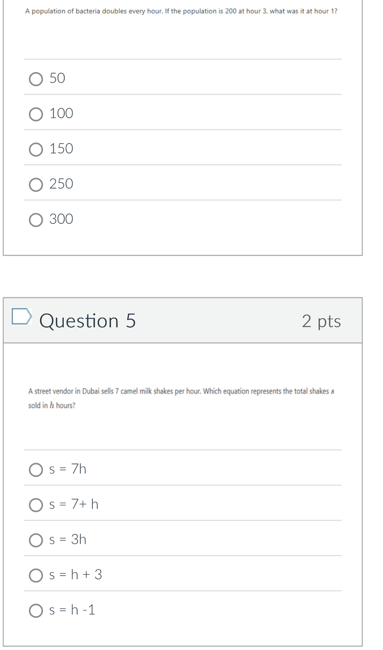
Task: Click the label text 300
Action: pos(61,219)
